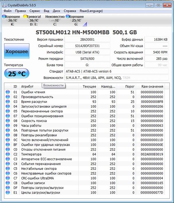The image size is (174, 203).
Task: Click the transfer mode field SATA/600
Action: [87, 58]
